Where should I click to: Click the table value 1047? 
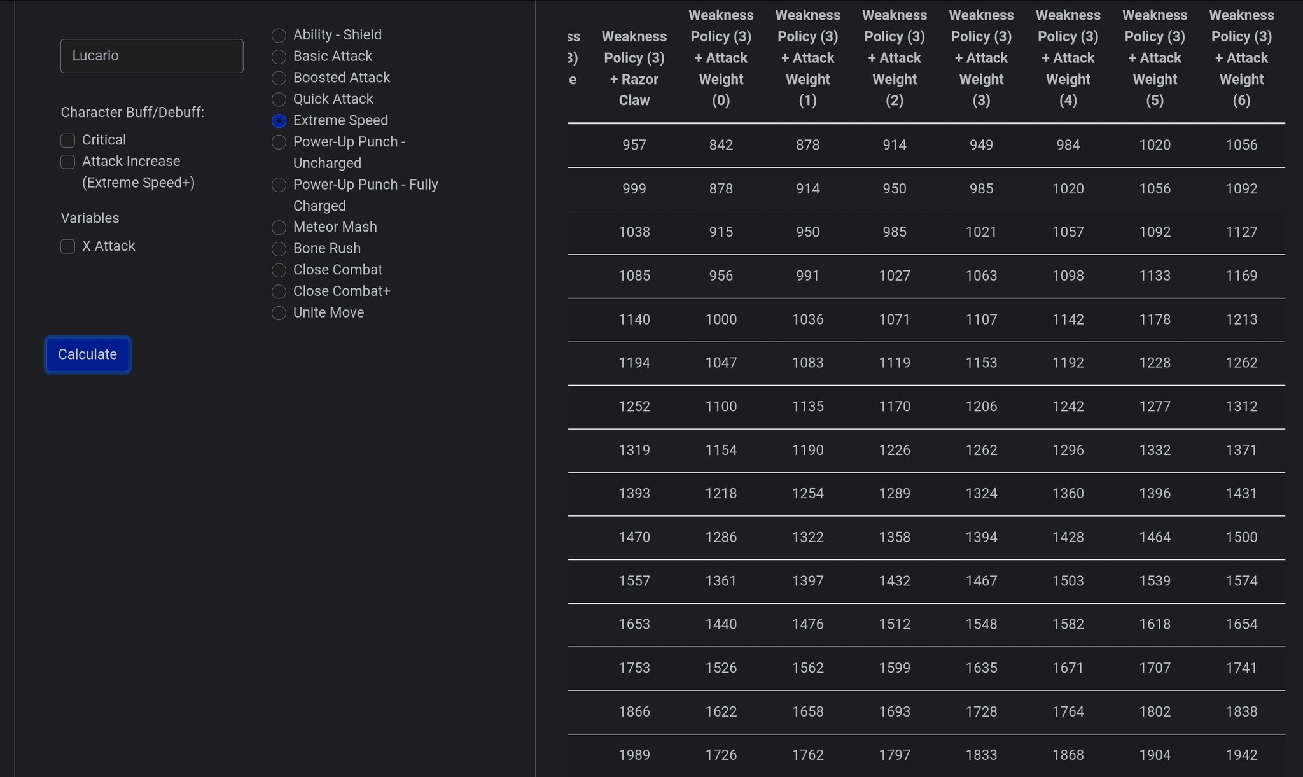pyautogui.click(x=721, y=363)
